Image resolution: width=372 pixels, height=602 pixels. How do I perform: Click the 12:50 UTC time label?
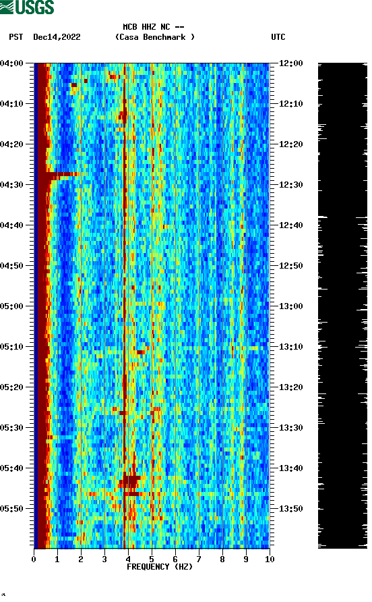coord(290,266)
